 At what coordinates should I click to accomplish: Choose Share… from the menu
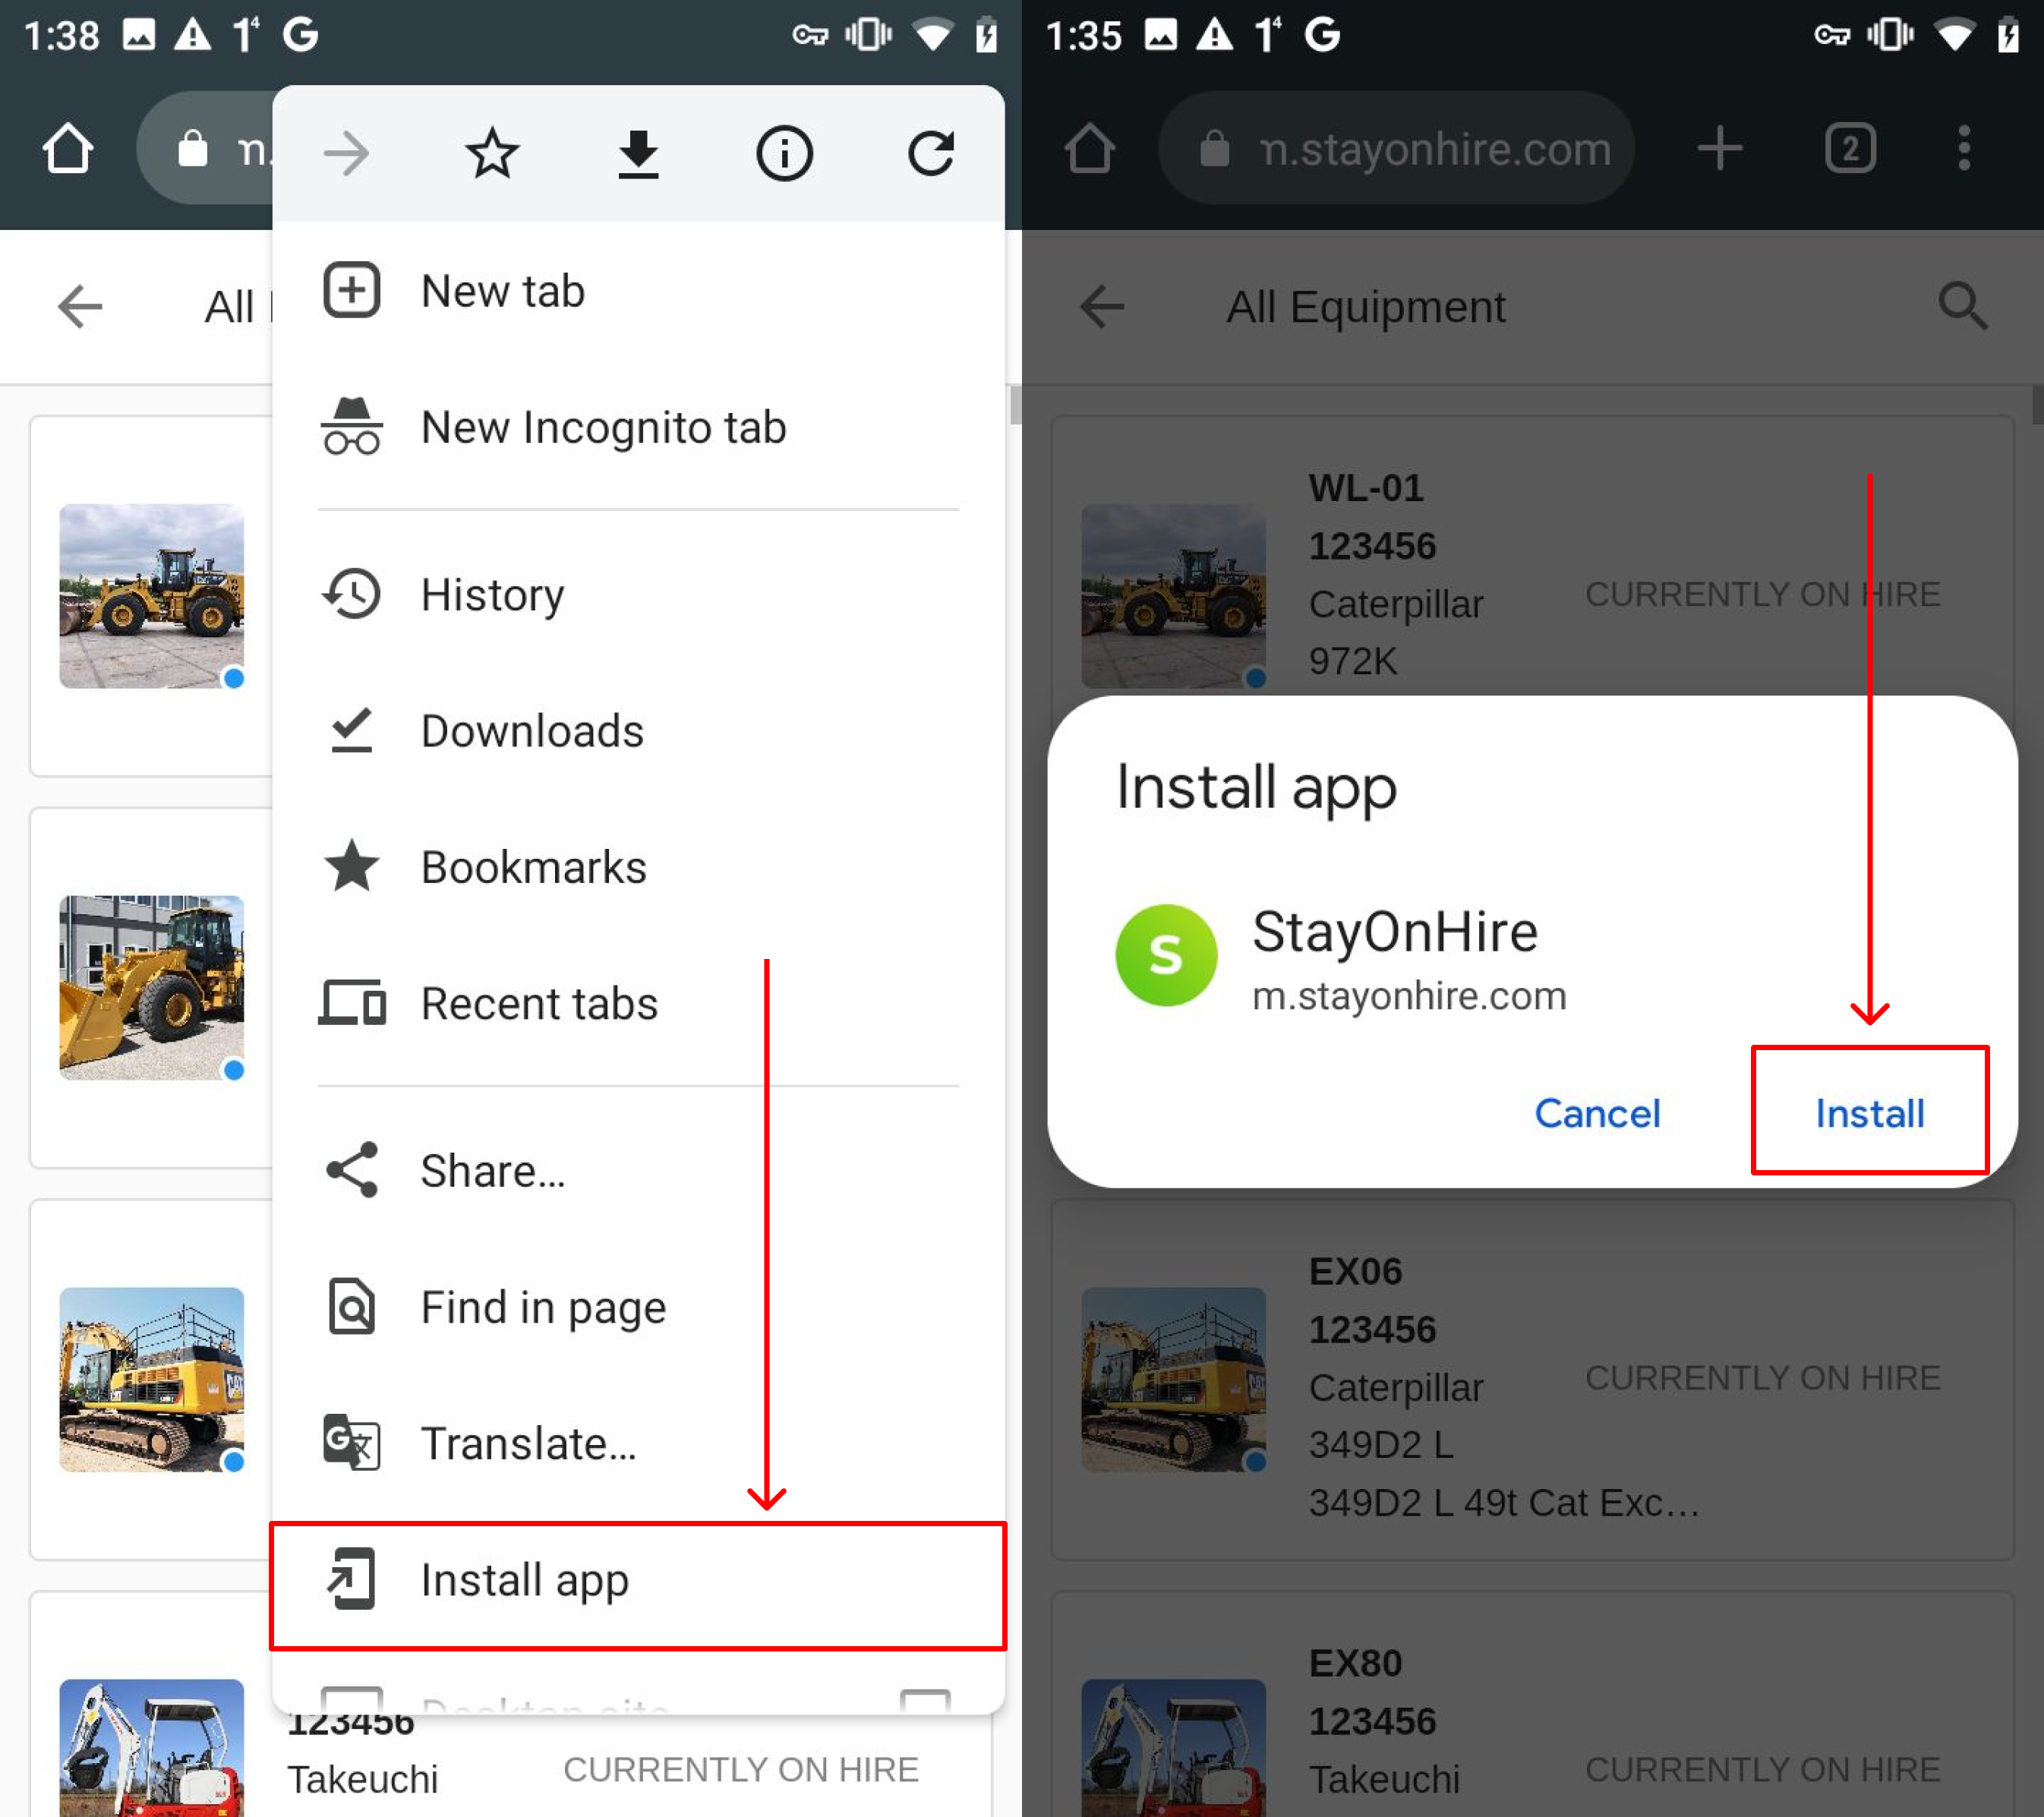[638, 1171]
